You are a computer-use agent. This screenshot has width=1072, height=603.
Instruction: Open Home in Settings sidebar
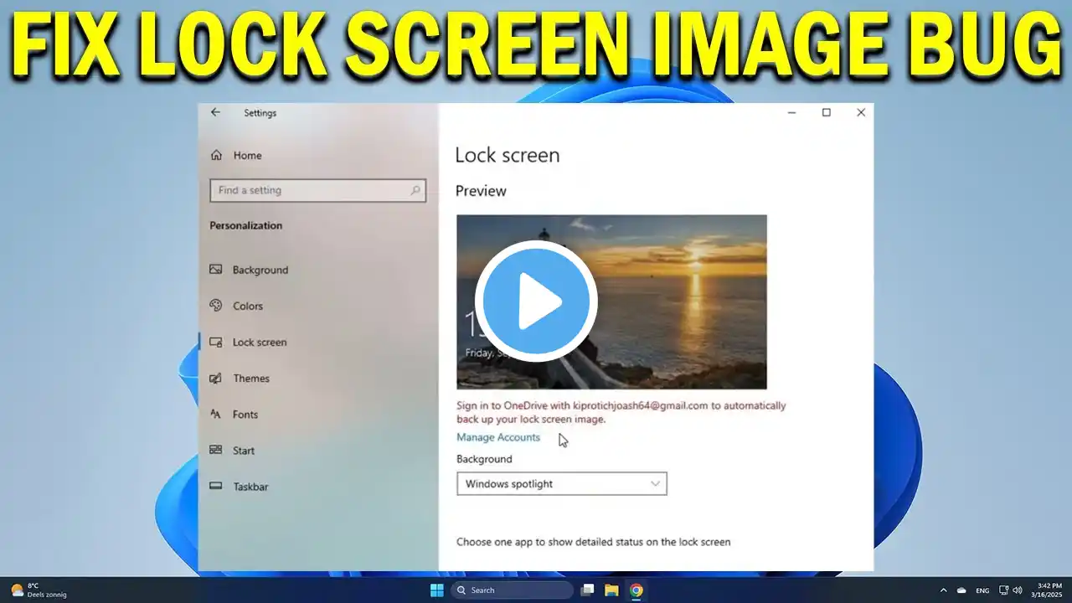click(236, 156)
